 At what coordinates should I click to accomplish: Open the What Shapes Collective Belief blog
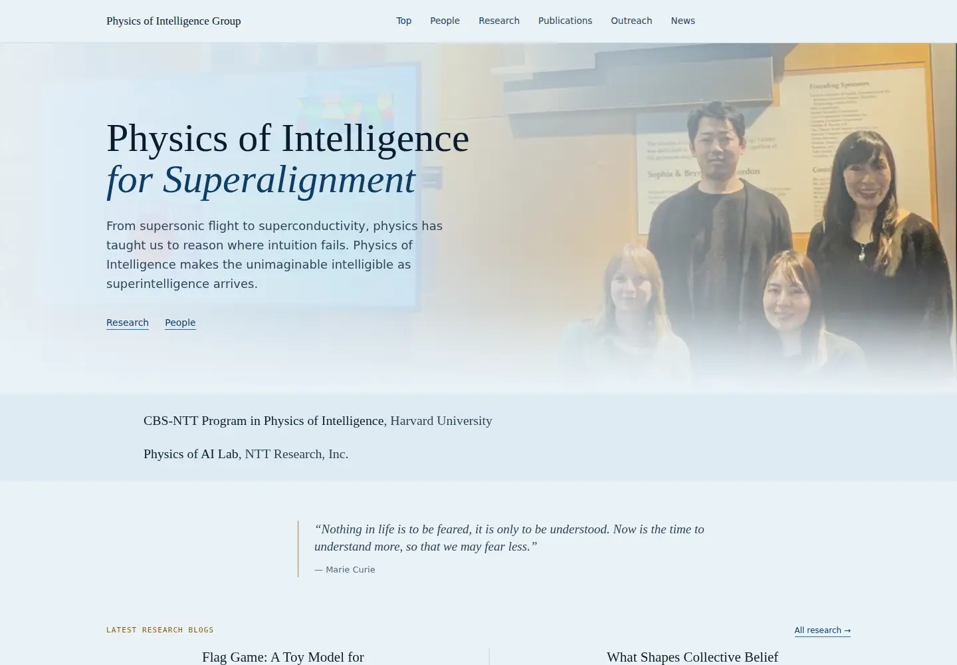pyautogui.click(x=692, y=657)
